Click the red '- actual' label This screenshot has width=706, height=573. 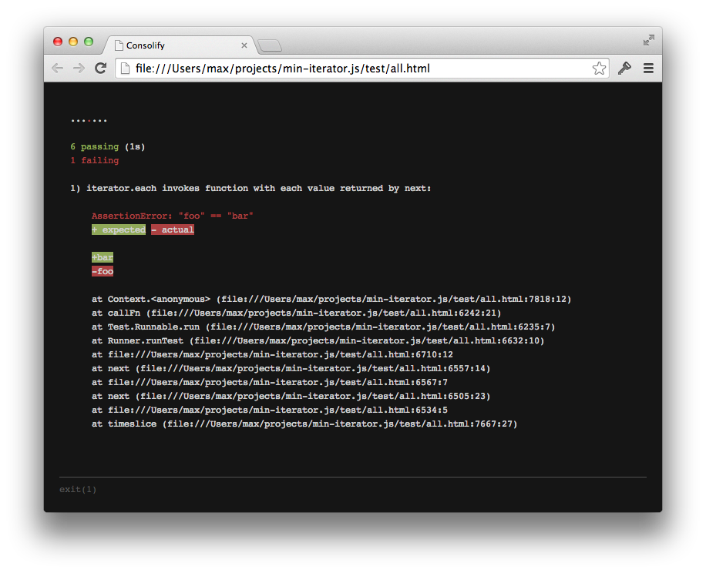tap(173, 230)
